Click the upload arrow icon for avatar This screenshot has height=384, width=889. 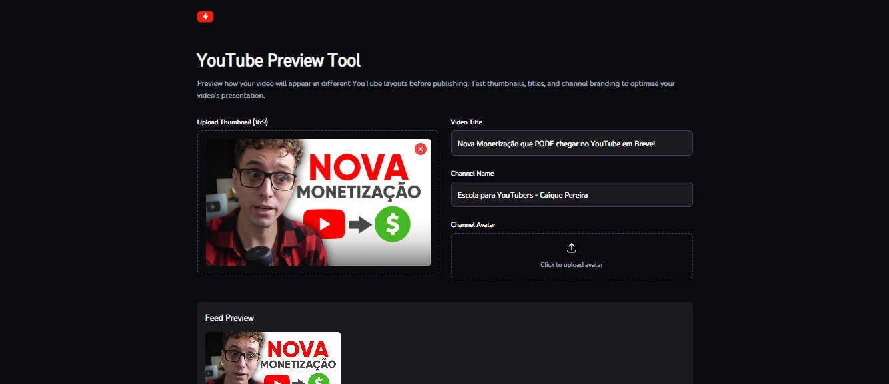pyautogui.click(x=572, y=248)
